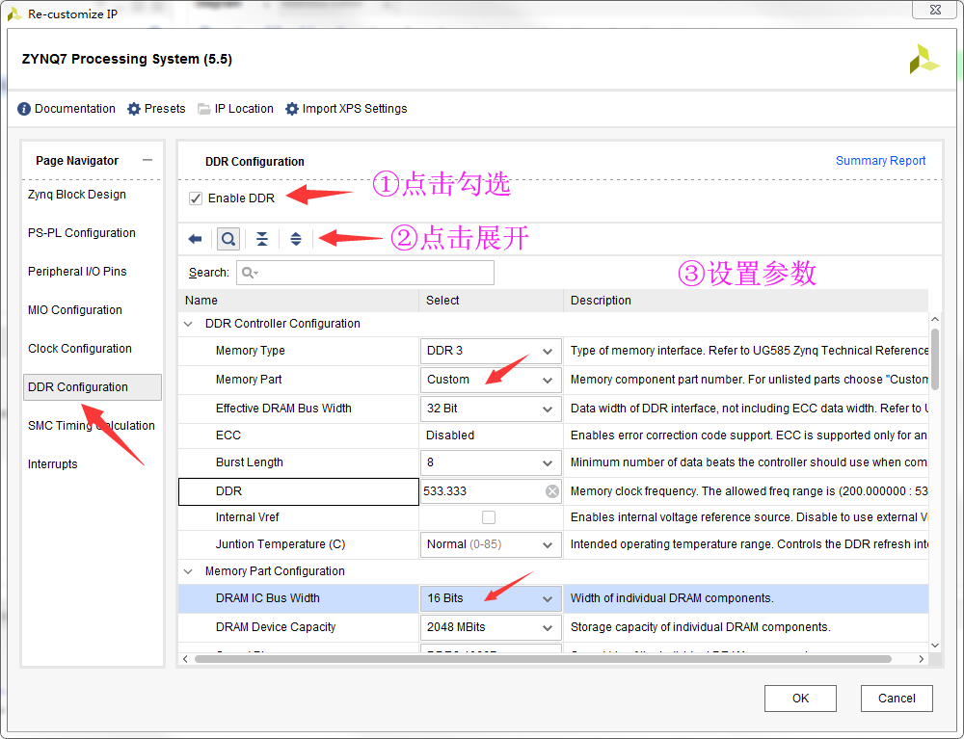This screenshot has height=739, width=964.
Task: Enable the Internal Vref checkbox
Action: point(489,517)
